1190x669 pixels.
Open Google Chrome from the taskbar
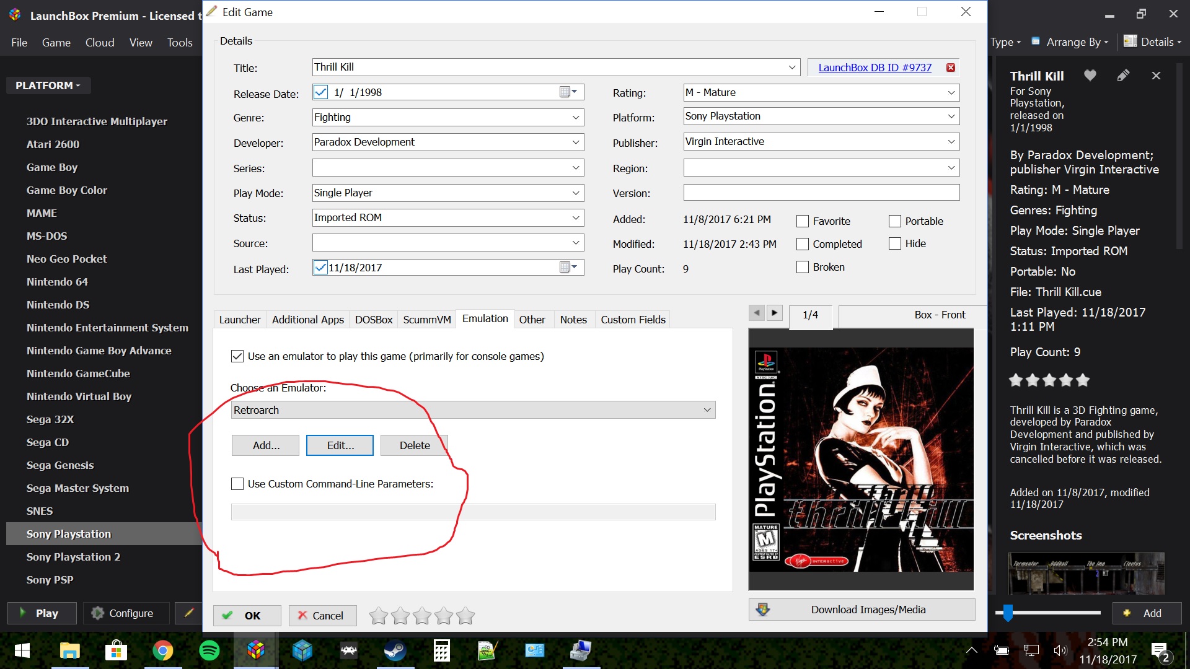(x=163, y=650)
